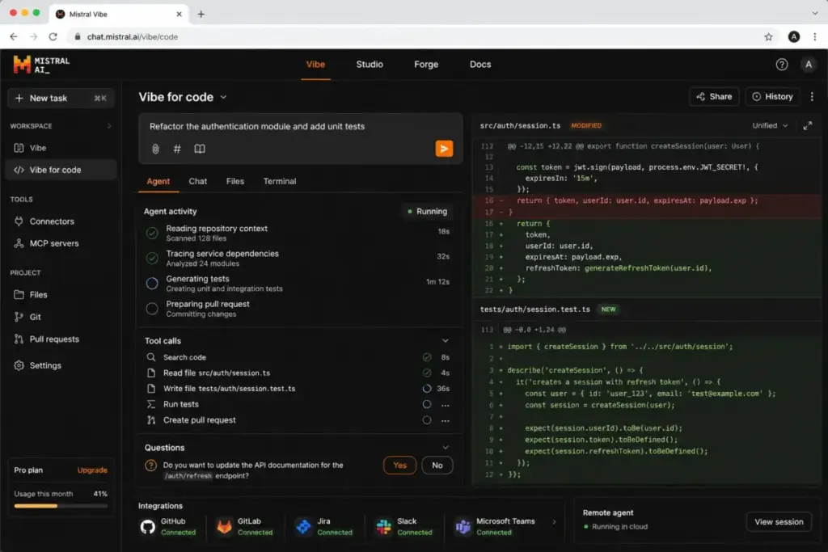The width and height of the screenshot is (828, 552).
Task: Click the Microsoft Teams integration icon
Action: click(x=463, y=527)
